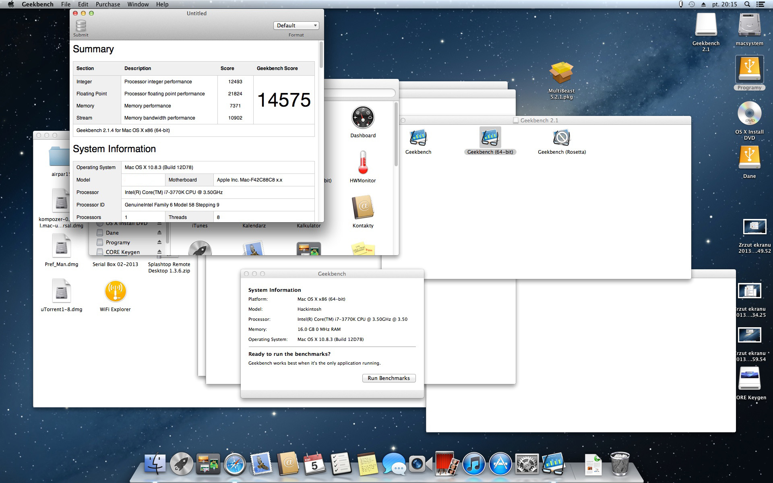Click the Eject icon in the menu bar
The height and width of the screenshot is (483, 773).
pyautogui.click(x=703, y=4)
